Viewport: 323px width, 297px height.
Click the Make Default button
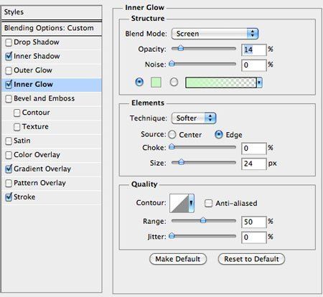click(178, 259)
